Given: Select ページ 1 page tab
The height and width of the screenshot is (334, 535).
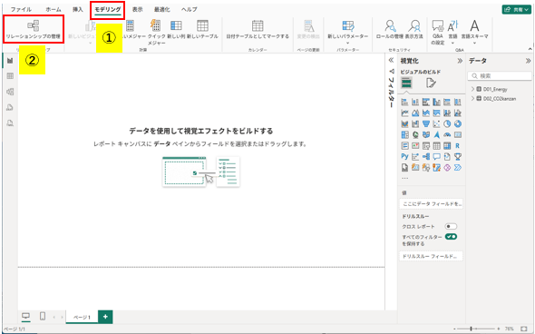Looking at the screenshot, I should pos(82,317).
